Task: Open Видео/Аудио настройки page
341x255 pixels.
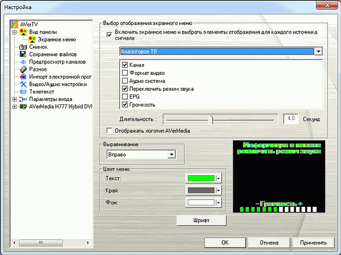Action: [58, 84]
